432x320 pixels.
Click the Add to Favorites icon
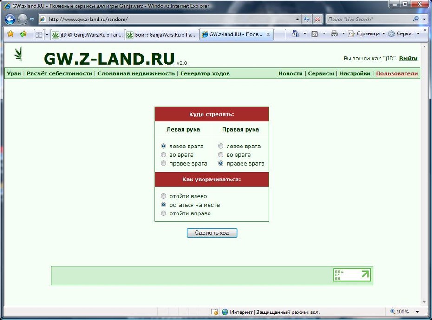coord(23,34)
